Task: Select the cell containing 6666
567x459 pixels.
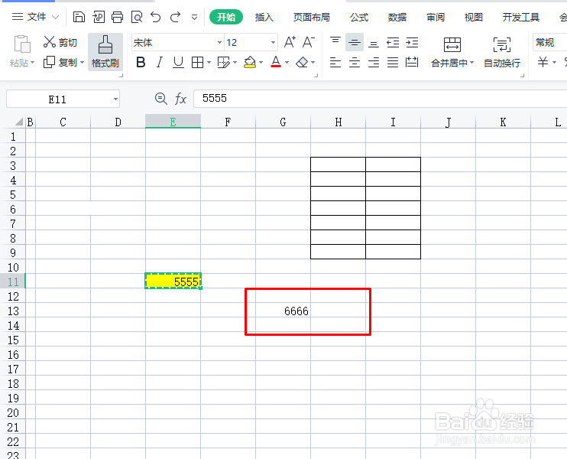Action: click(283, 311)
